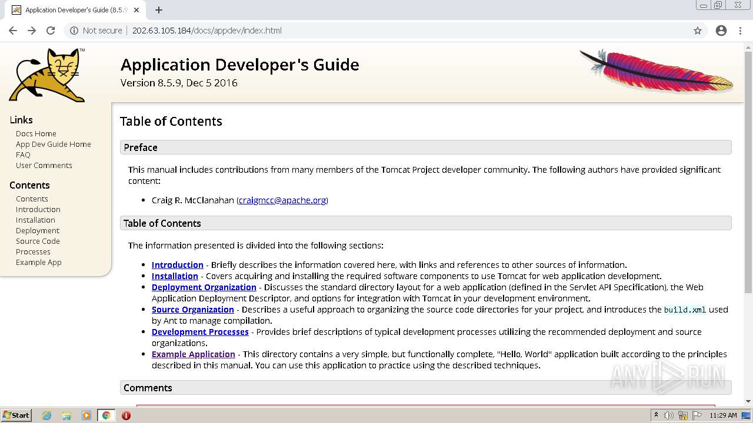Open the User Comments sidebar link
The width and height of the screenshot is (753, 423).
click(44, 165)
